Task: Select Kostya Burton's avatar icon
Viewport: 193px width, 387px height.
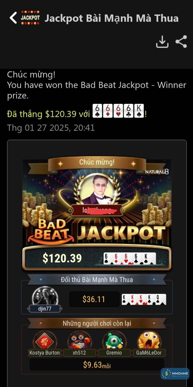Action: (x=45, y=340)
